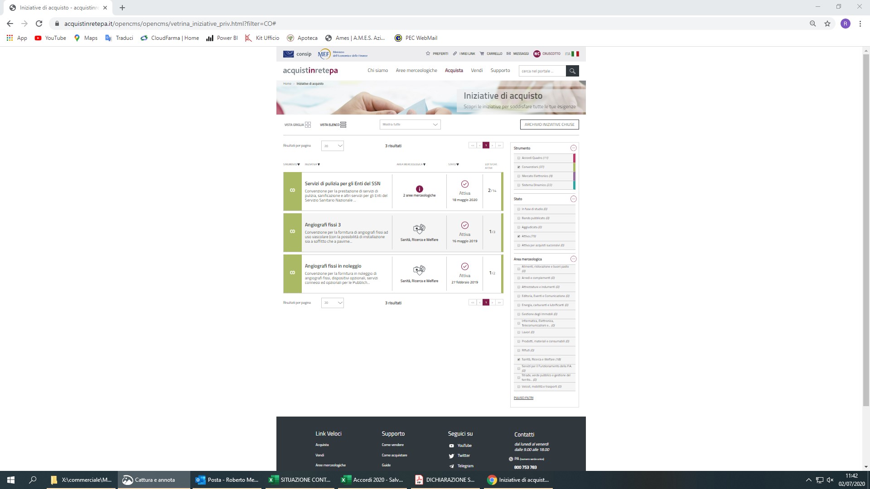Open top results per page dropdown

point(332,146)
